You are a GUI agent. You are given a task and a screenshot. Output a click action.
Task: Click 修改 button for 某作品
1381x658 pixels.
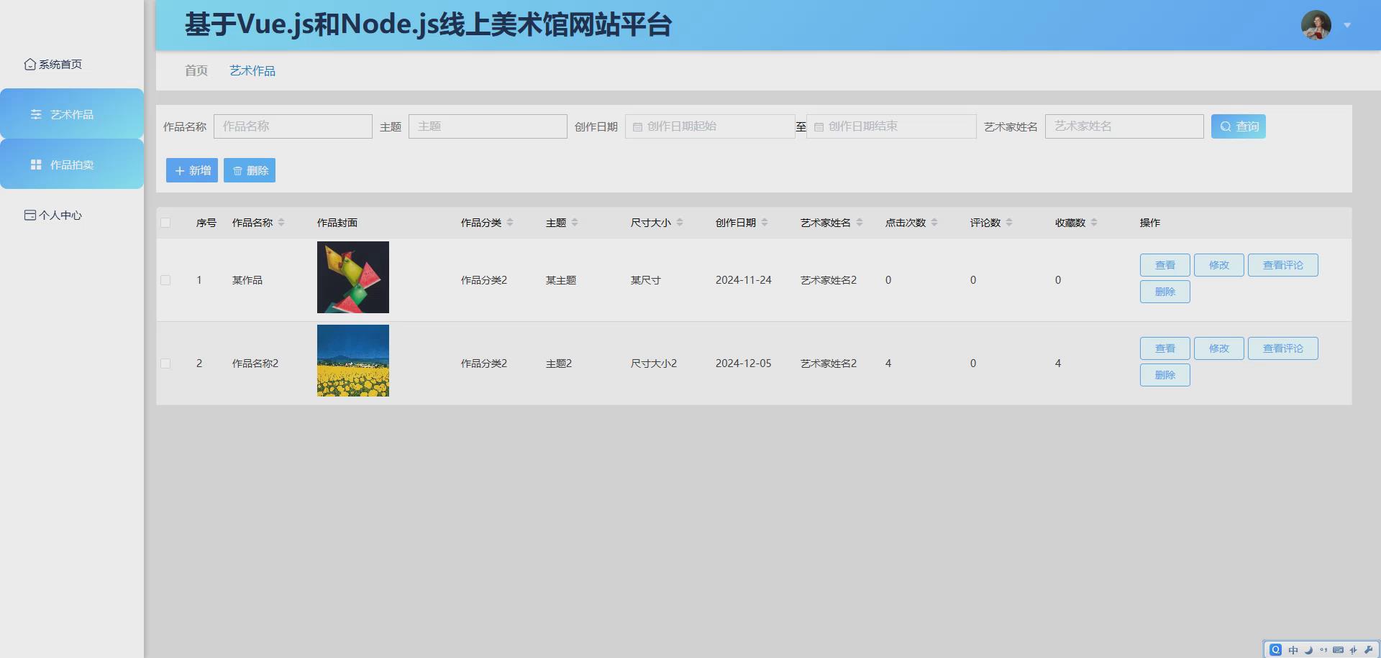tap(1219, 264)
